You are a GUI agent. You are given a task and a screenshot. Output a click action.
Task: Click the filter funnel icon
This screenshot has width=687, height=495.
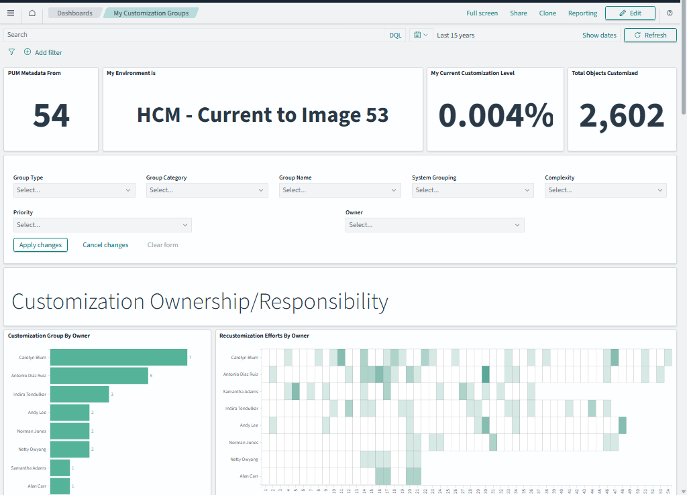[12, 52]
